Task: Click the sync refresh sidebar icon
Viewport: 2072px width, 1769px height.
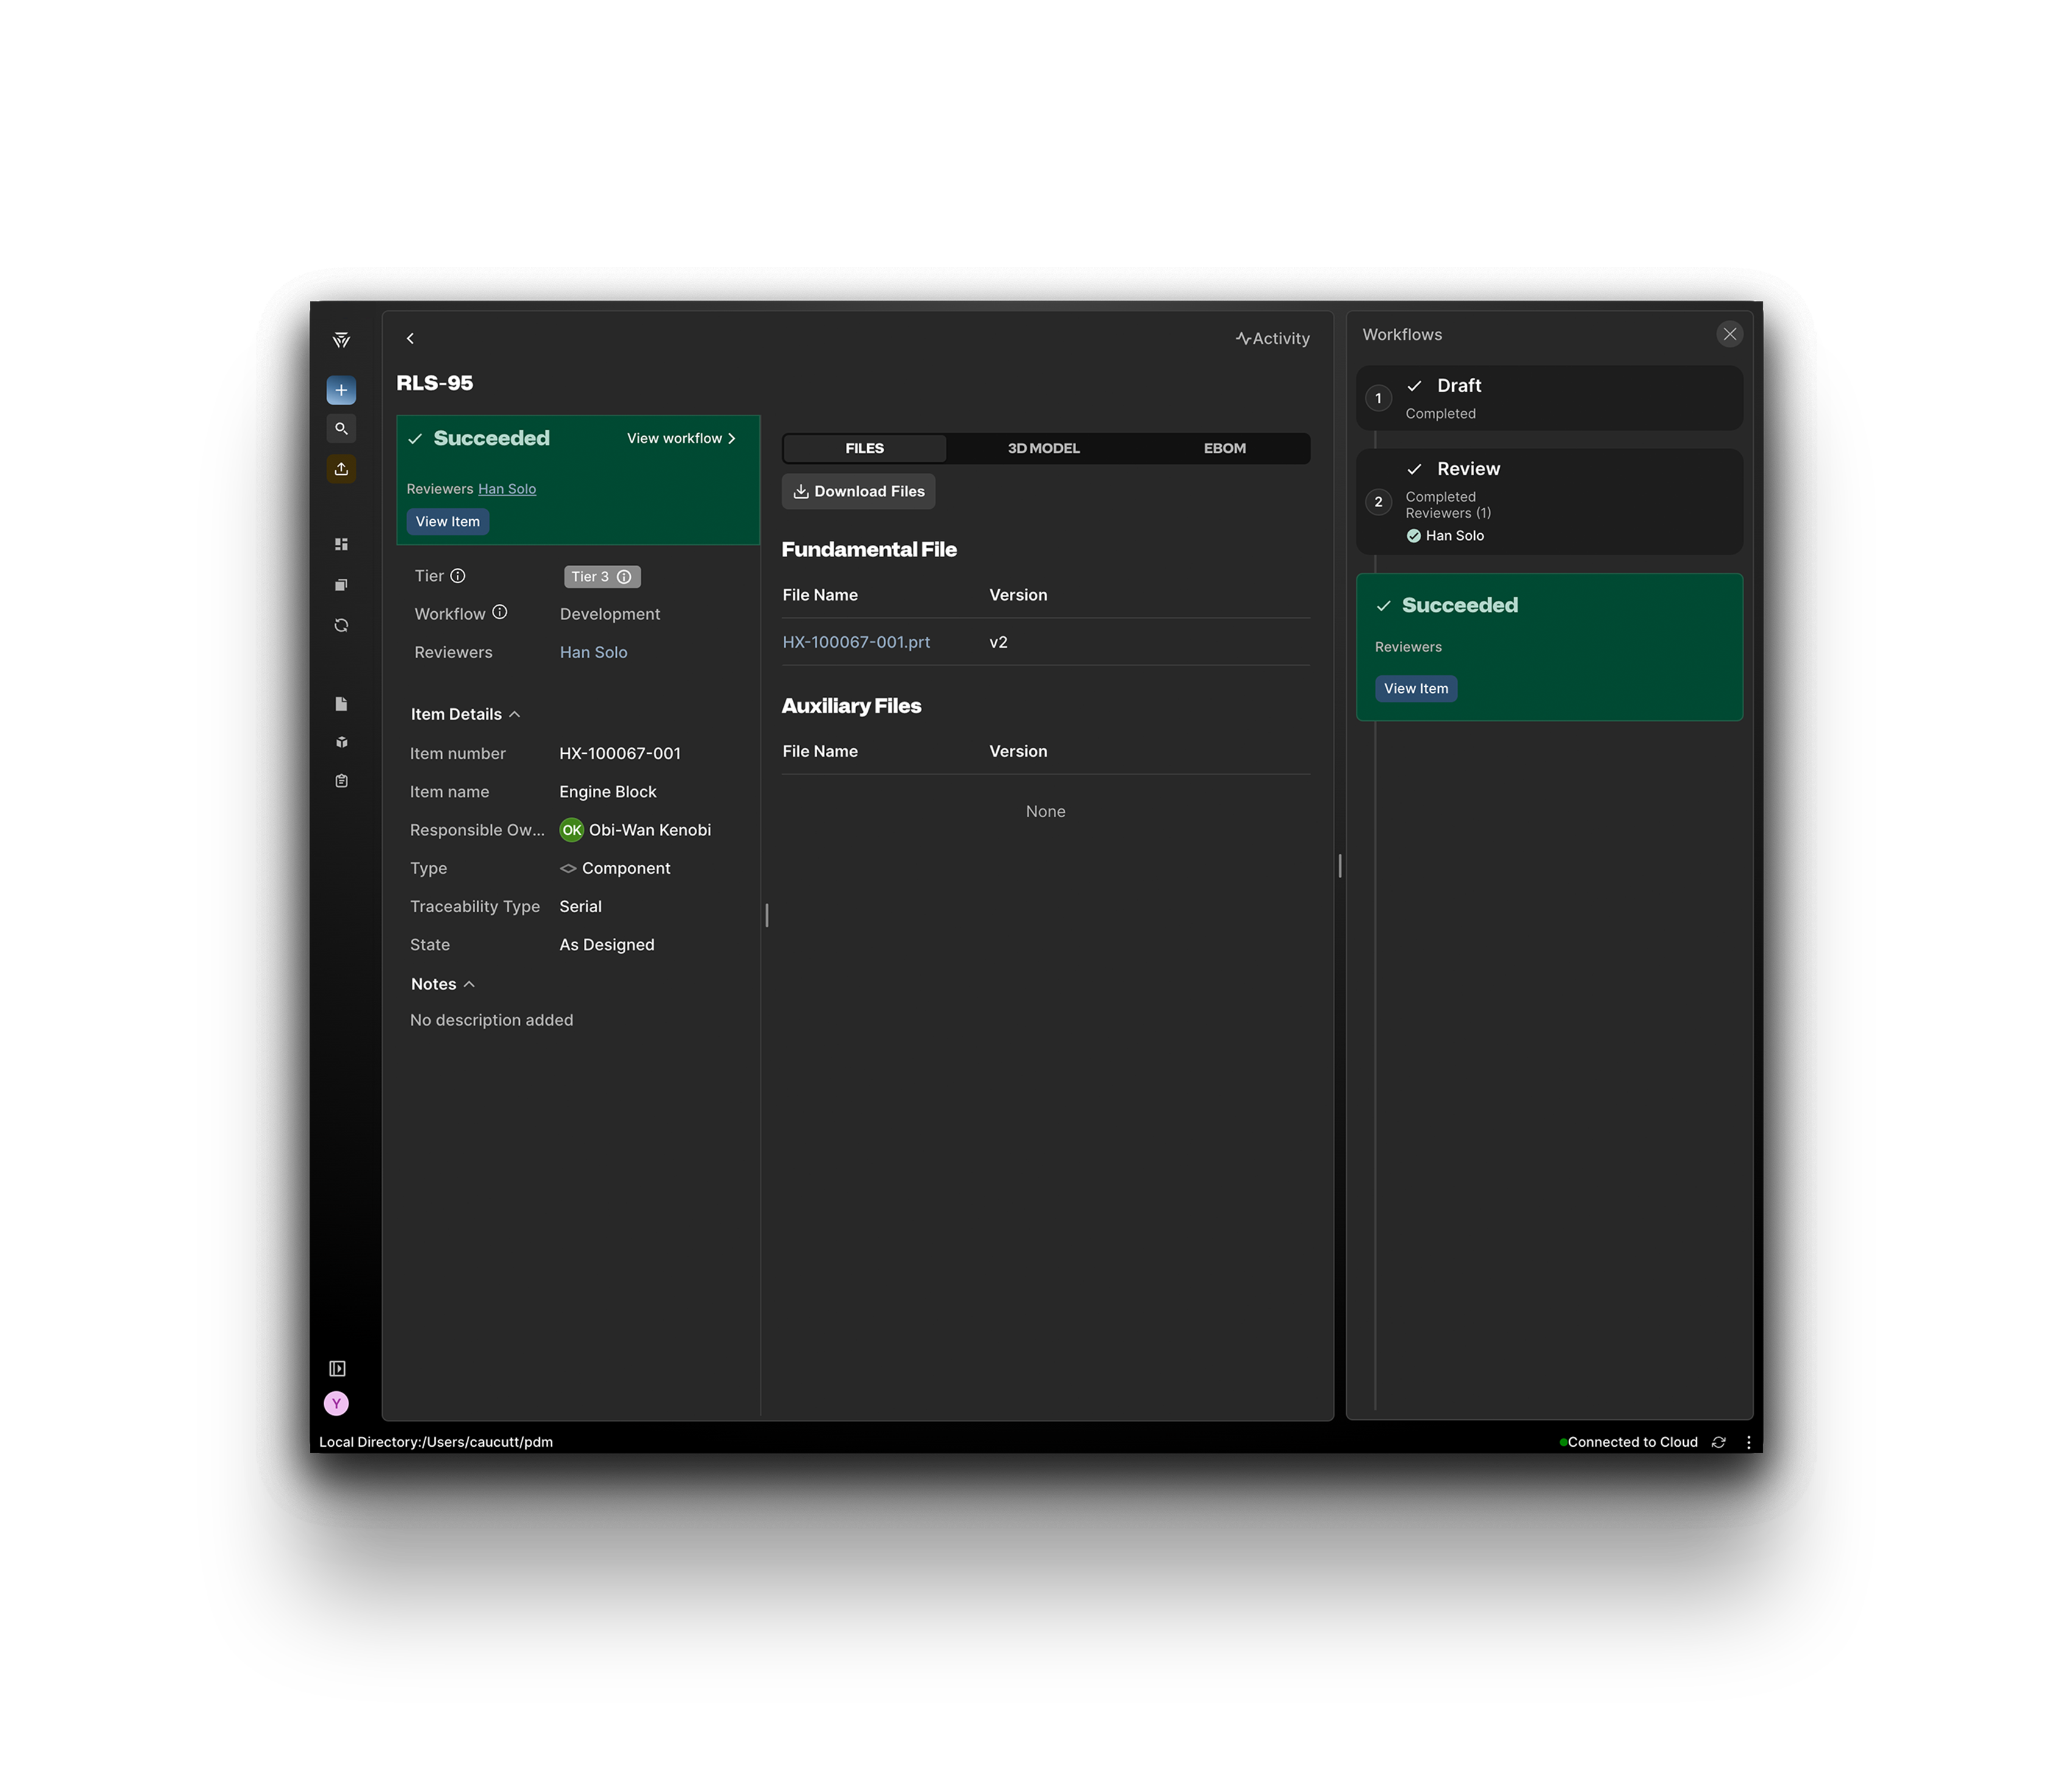Action: click(x=341, y=624)
